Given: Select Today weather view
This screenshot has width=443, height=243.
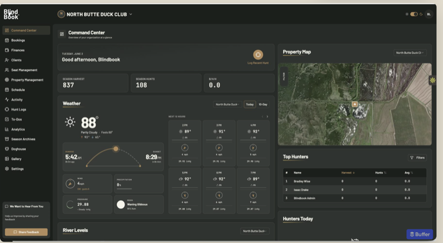Looking at the screenshot, I should [250, 104].
